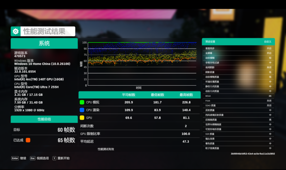Click the 已达成 value 65 帧数
The width and height of the screenshot is (286, 170).
(66, 140)
